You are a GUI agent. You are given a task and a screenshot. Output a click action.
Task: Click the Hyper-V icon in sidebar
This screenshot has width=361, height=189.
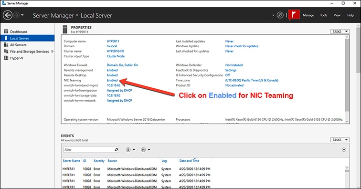click(6, 58)
